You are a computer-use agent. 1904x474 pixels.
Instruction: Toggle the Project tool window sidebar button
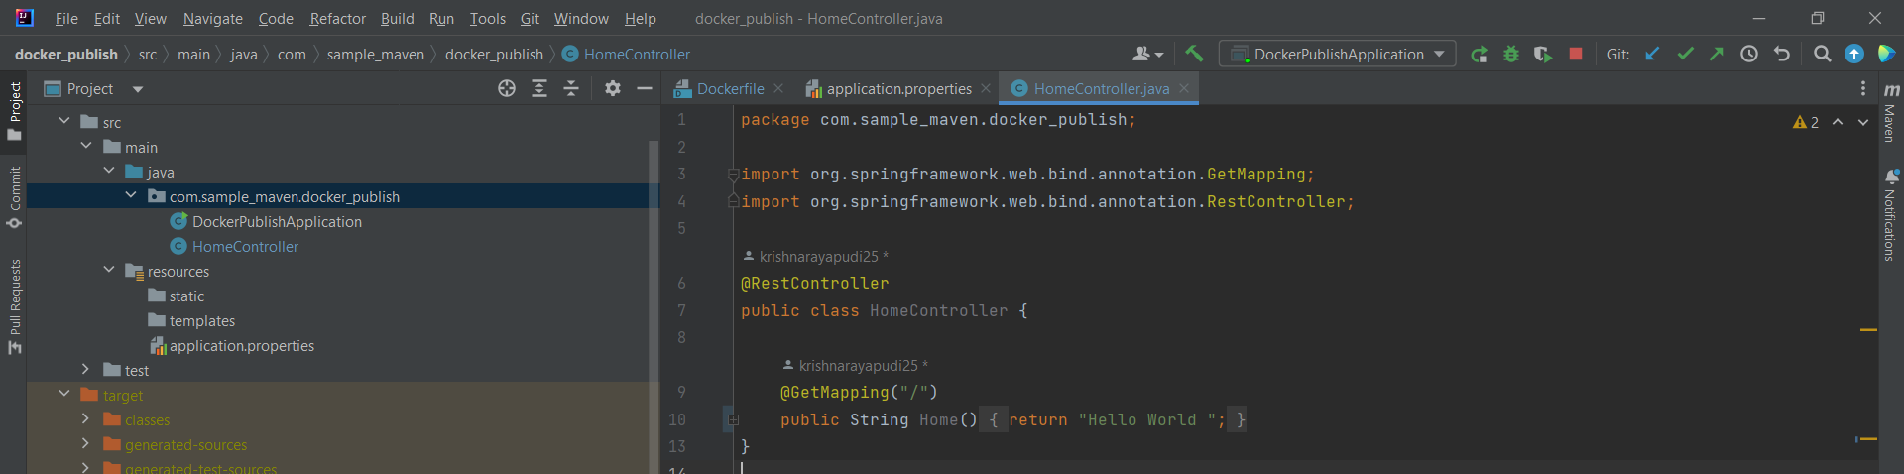point(14,110)
